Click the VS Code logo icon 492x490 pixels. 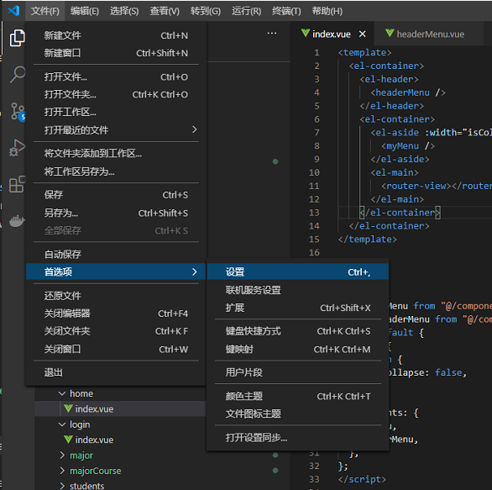tap(13, 11)
